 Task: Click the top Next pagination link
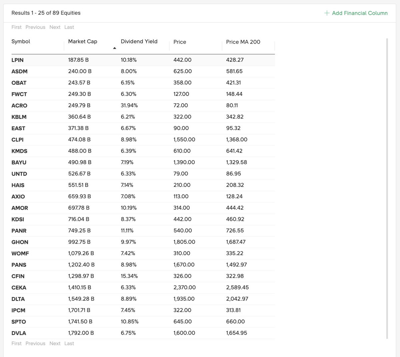point(55,27)
